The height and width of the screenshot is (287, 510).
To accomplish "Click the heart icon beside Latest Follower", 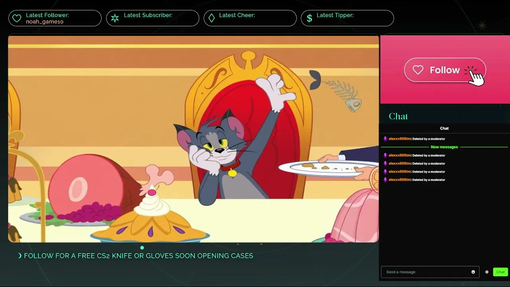I will click(16, 18).
